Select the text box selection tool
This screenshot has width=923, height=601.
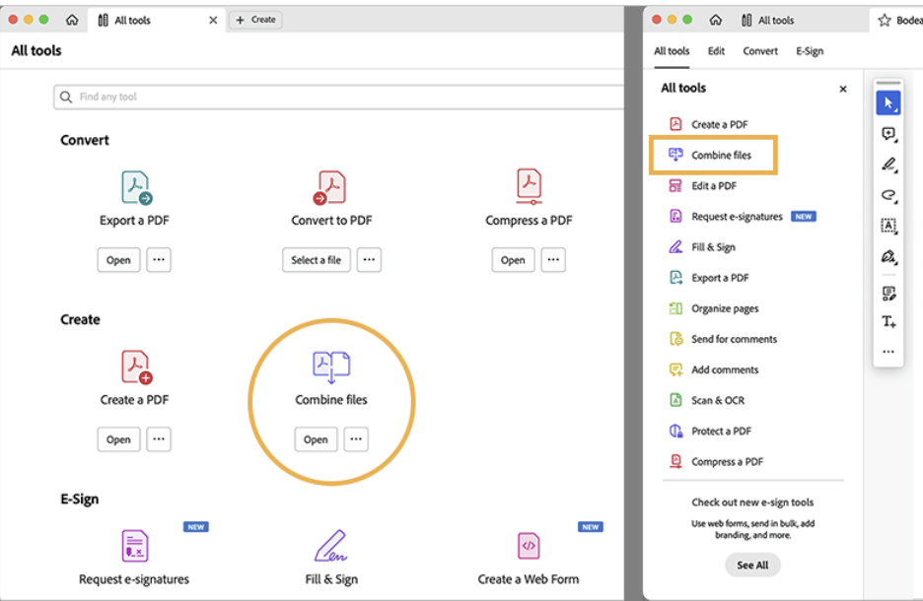(x=888, y=226)
